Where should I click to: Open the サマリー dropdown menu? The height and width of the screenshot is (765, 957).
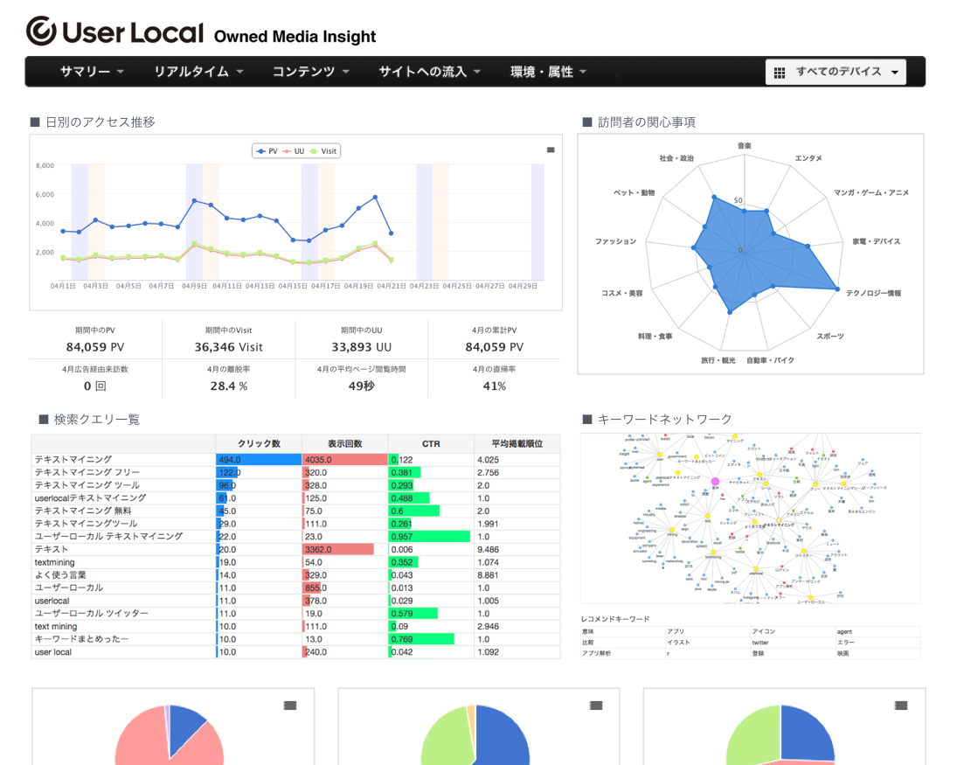[x=92, y=72]
